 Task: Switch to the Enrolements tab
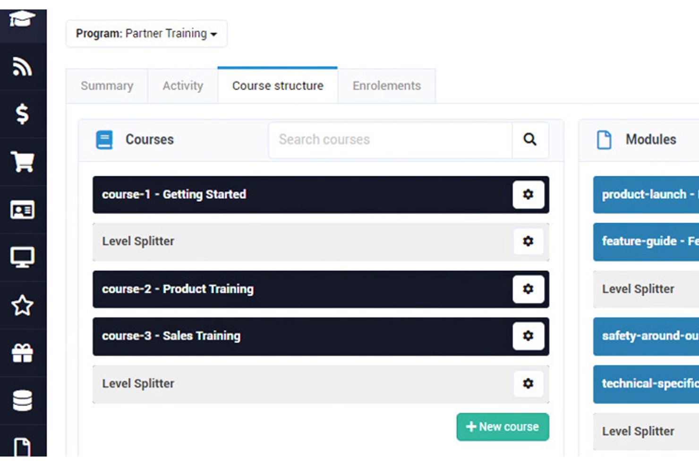(386, 86)
